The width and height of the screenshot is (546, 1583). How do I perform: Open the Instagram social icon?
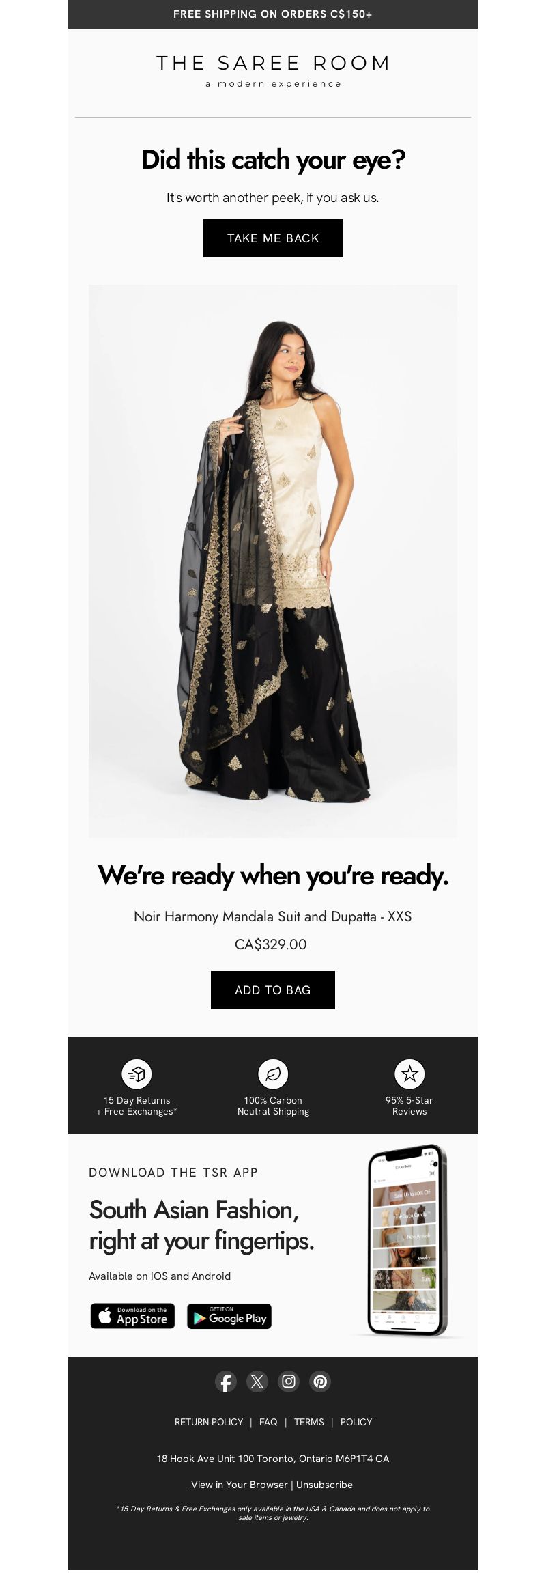289,1382
